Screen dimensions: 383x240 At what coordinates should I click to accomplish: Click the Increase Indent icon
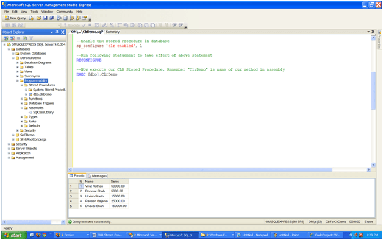coord(181,25)
